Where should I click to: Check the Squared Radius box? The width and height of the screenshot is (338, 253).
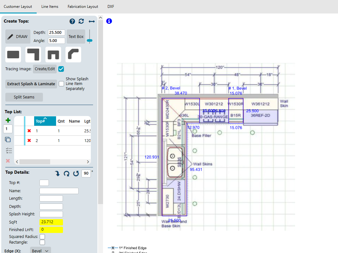pos(43,237)
